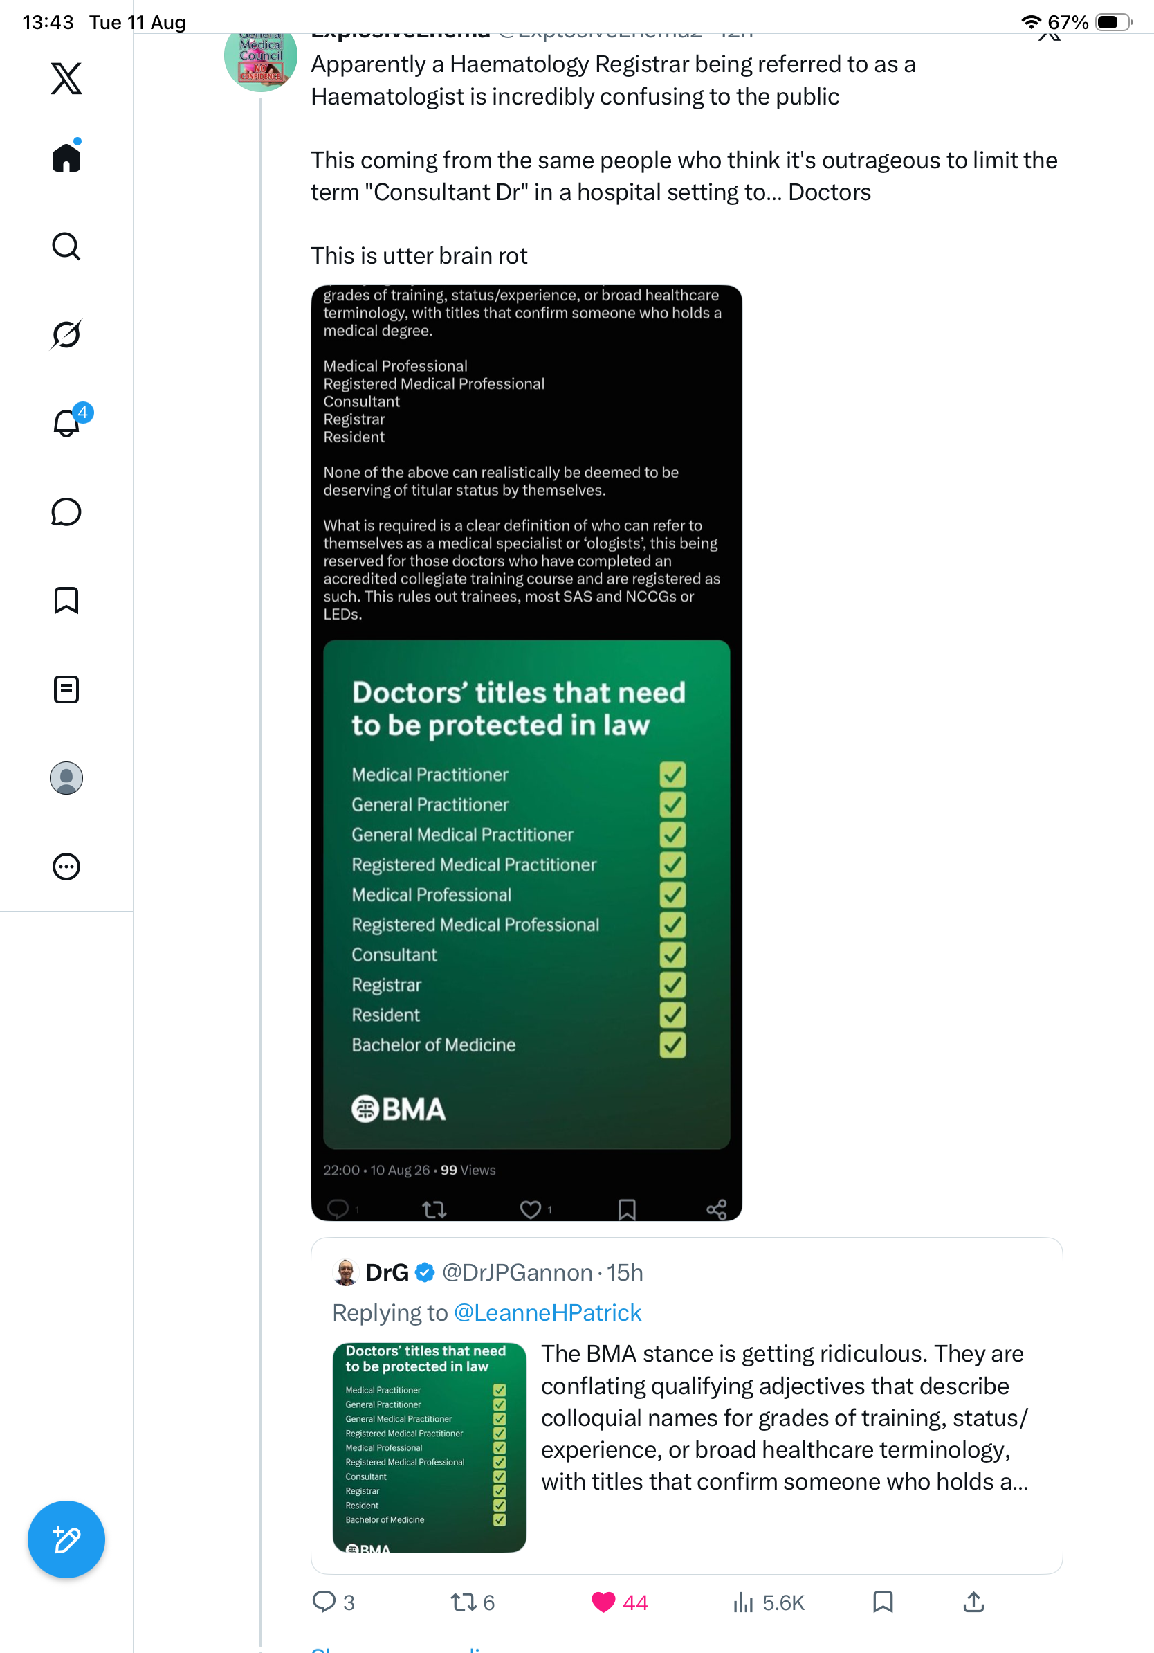Bookmark this tweet

(883, 1602)
